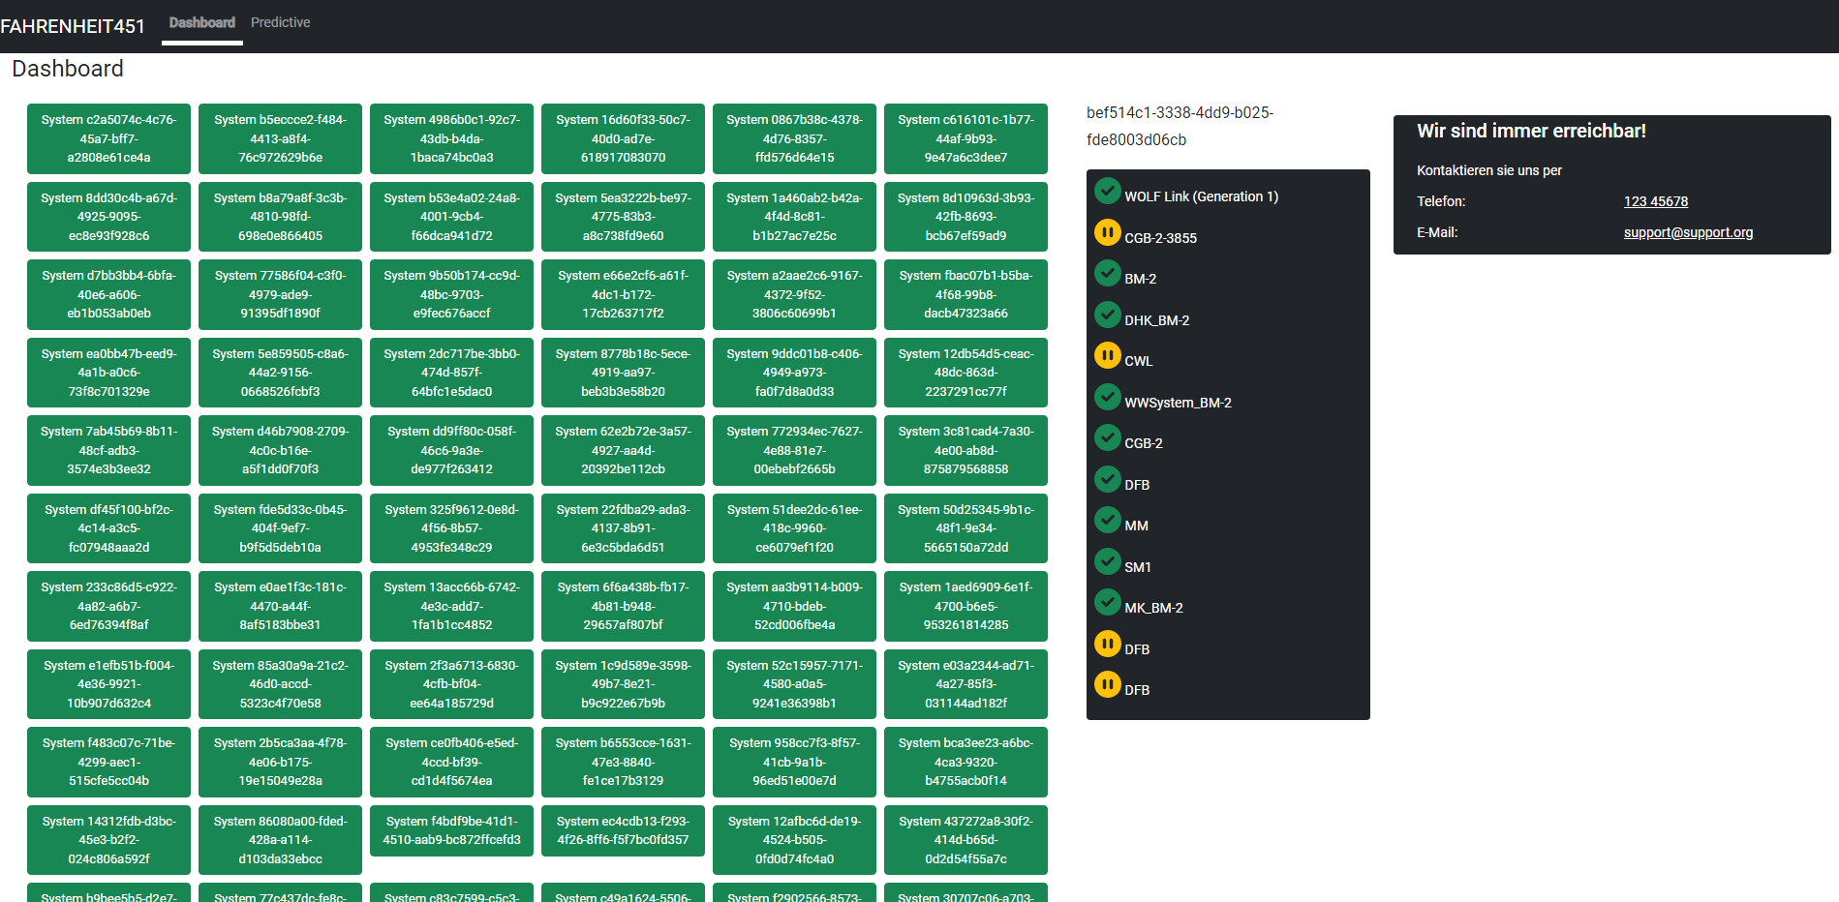This screenshot has width=1839, height=902.
Task: Open System c2a5074c card
Action: (x=109, y=138)
